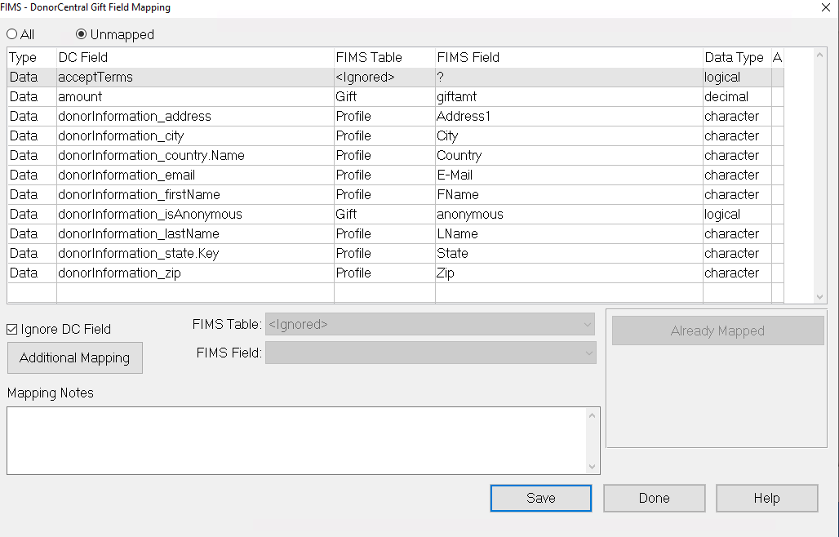Click Mapping Notes scrollbar up arrow
Image resolution: width=839 pixels, height=537 pixels.
(x=592, y=415)
